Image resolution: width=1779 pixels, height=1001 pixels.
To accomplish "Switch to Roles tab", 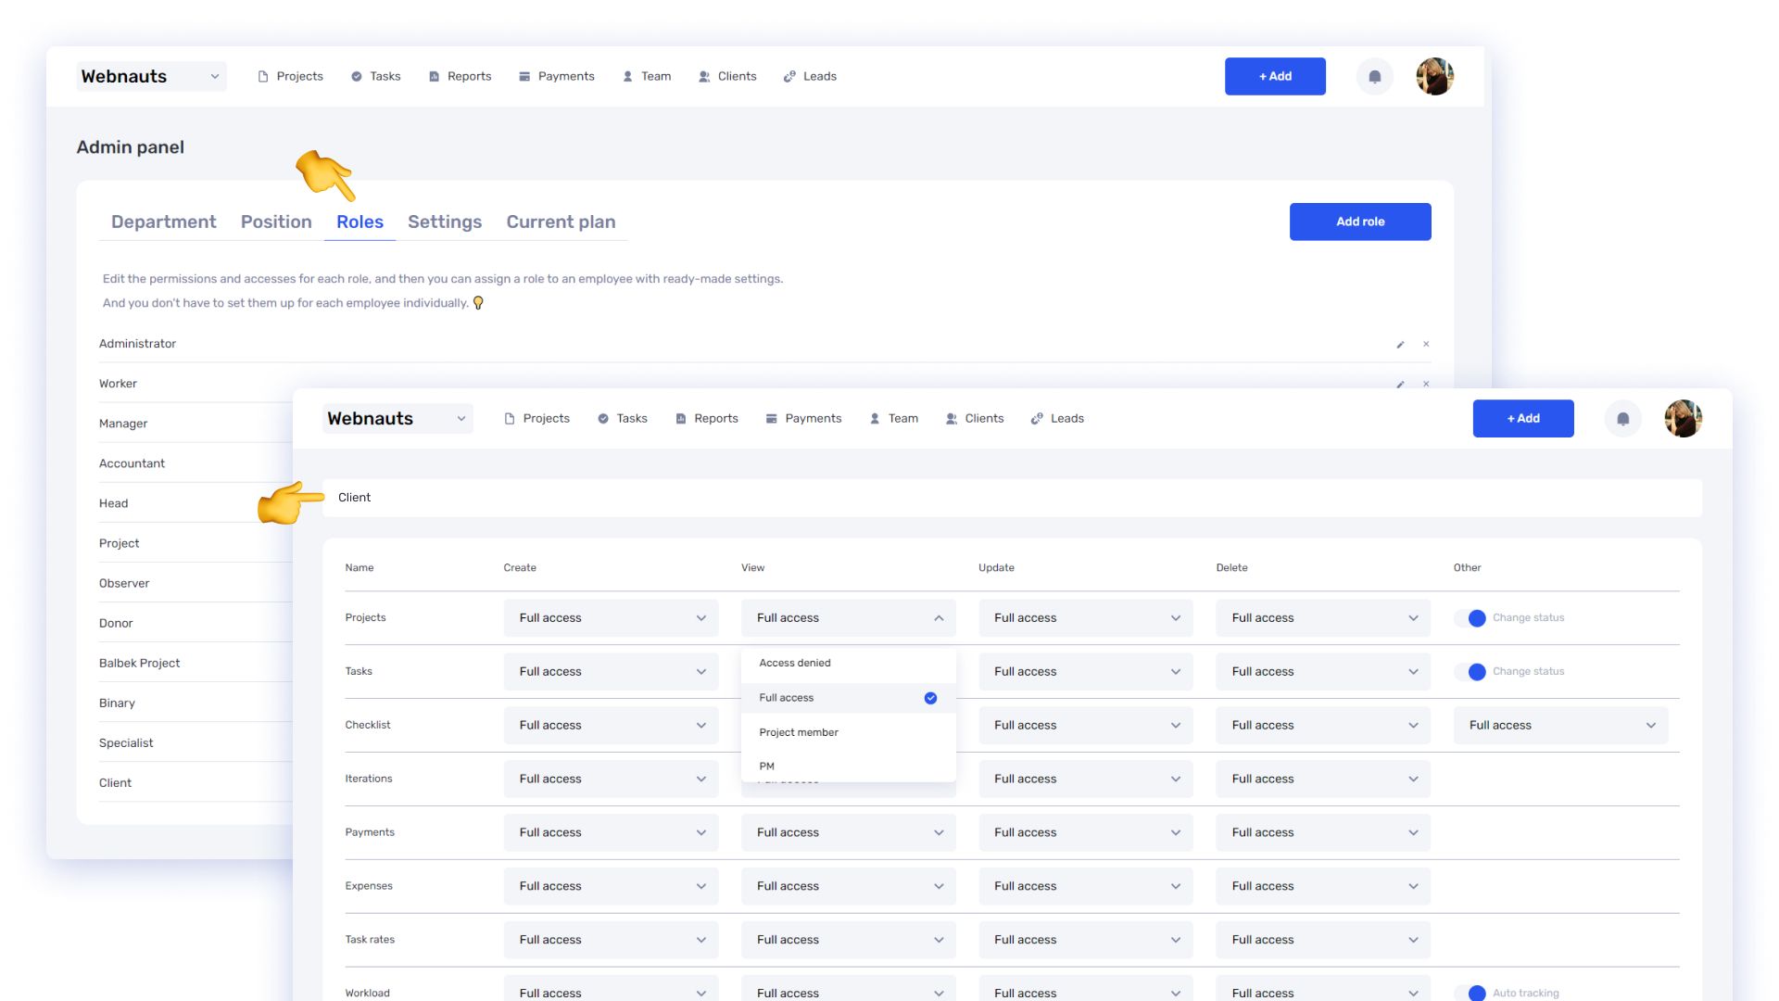I will tap(360, 222).
